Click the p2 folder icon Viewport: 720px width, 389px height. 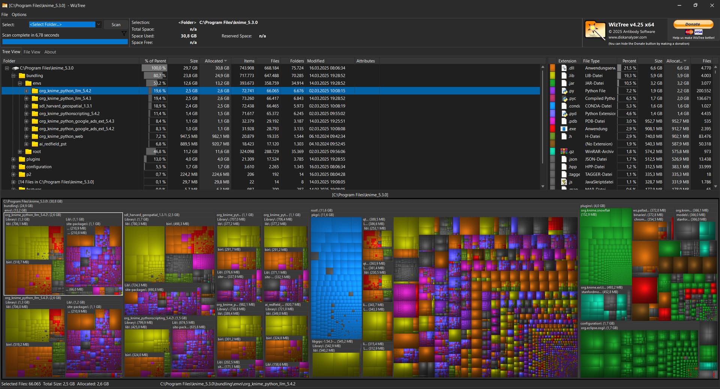(x=22, y=175)
